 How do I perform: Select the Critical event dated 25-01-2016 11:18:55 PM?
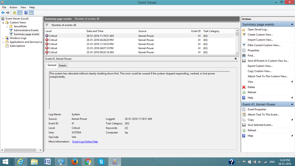[139, 44]
